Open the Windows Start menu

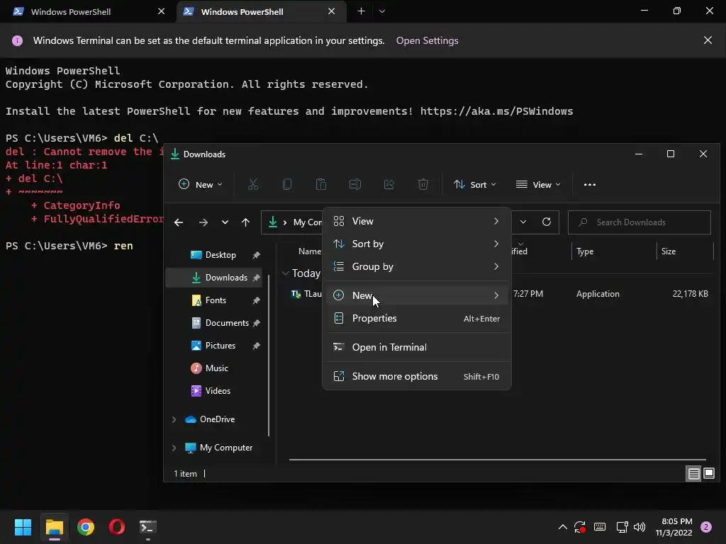coord(23,527)
